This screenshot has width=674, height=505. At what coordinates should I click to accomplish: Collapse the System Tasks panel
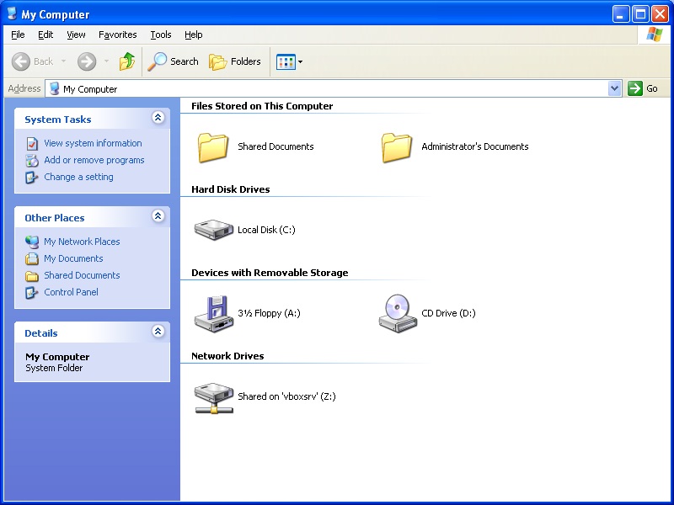[158, 118]
